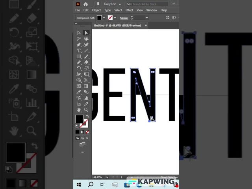252x189 pixels.
Task: Open the Arrange Documents icon
Action: pyautogui.click(x=98, y=4)
